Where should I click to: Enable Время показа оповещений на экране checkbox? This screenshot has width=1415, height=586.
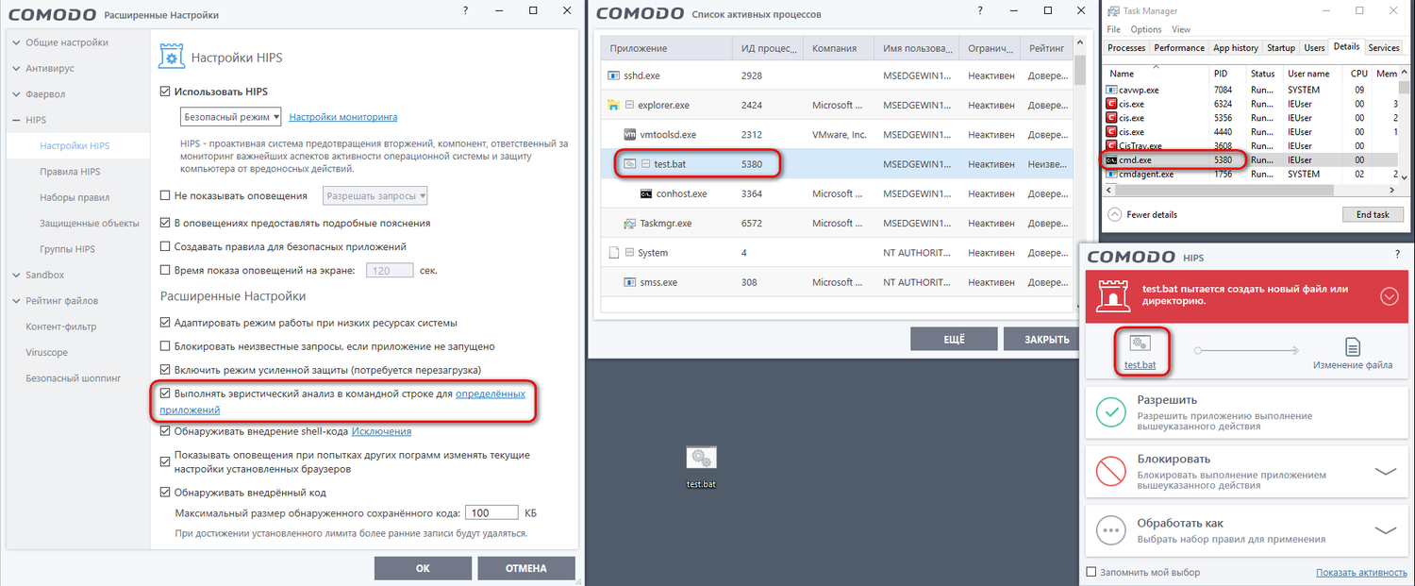click(x=166, y=270)
